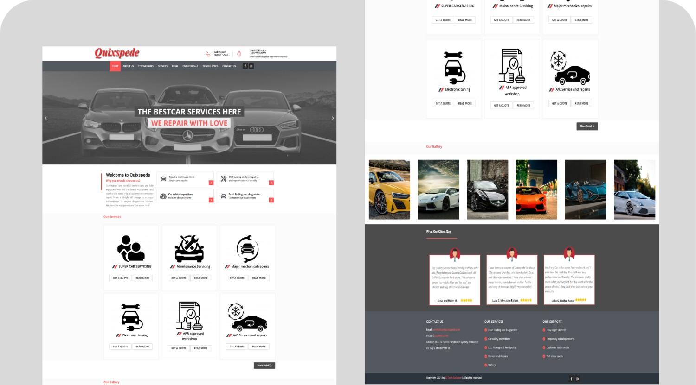Click Get A Quote under Super Car Servicing, left page

coord(121,278)
